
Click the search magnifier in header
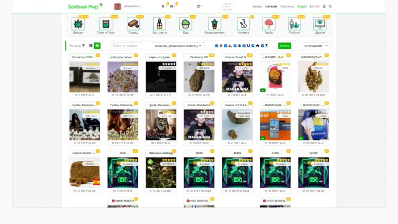pos(330,6)
